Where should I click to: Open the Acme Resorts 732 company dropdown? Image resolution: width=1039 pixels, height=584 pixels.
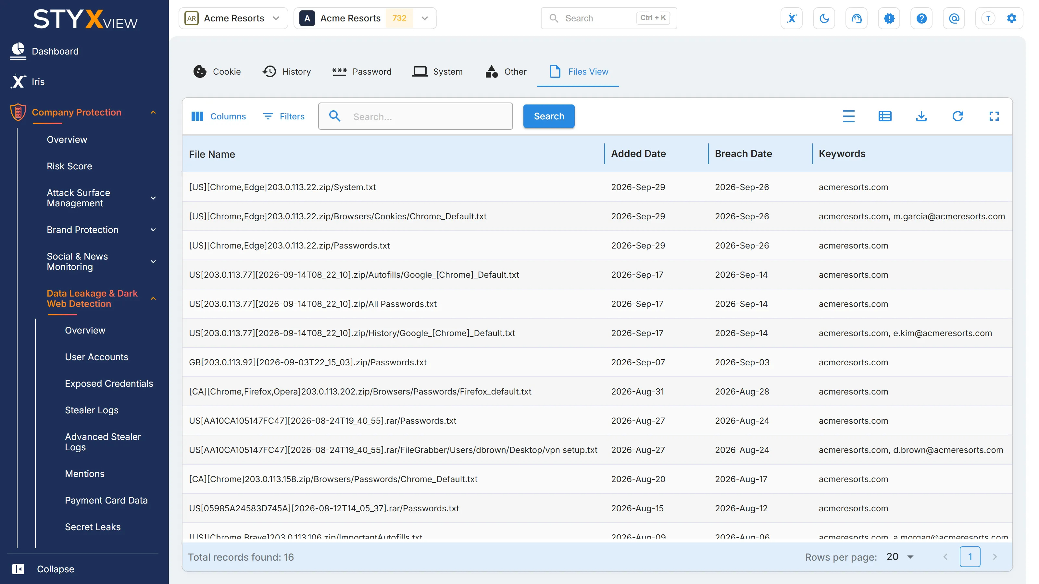tap(365, 18)
